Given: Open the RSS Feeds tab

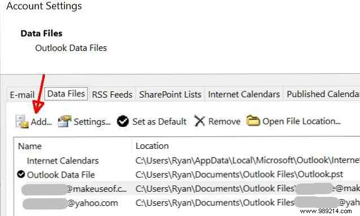Looking at the screenshot, I should 112,95.
